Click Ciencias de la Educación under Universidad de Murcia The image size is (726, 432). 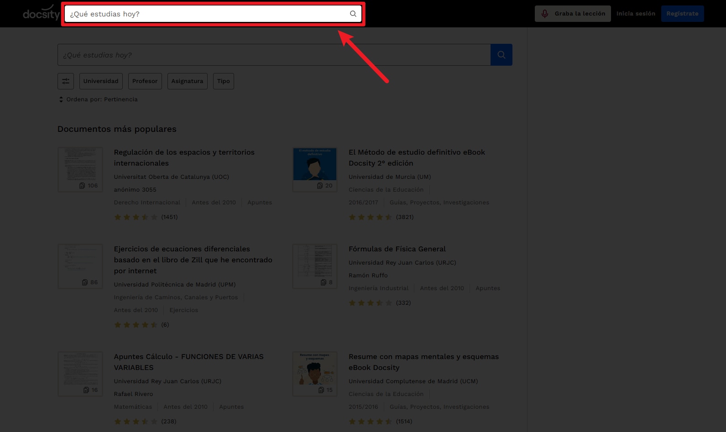386,190
